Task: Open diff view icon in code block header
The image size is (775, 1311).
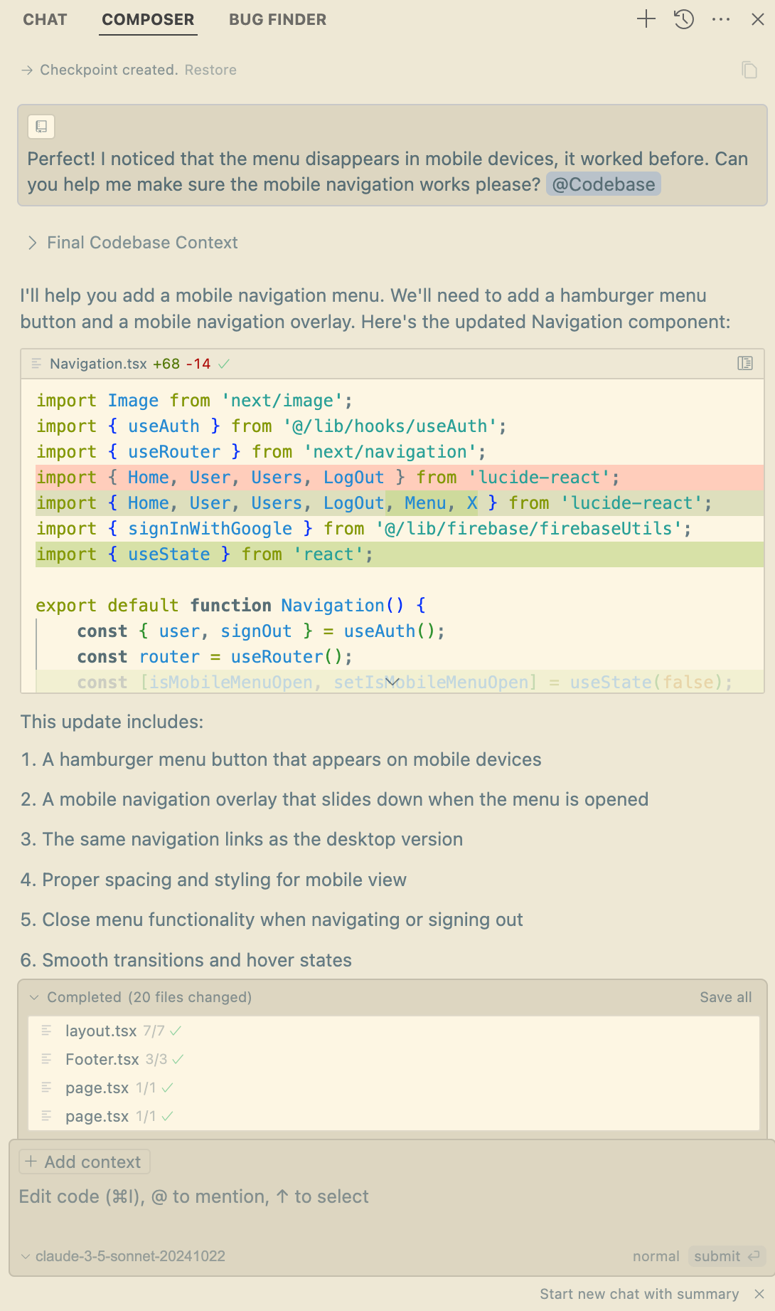Action: tap(745, 364)
